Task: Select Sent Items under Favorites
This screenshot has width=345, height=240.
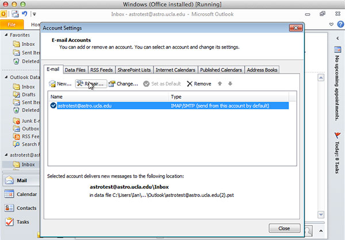Action: point(26,53)
